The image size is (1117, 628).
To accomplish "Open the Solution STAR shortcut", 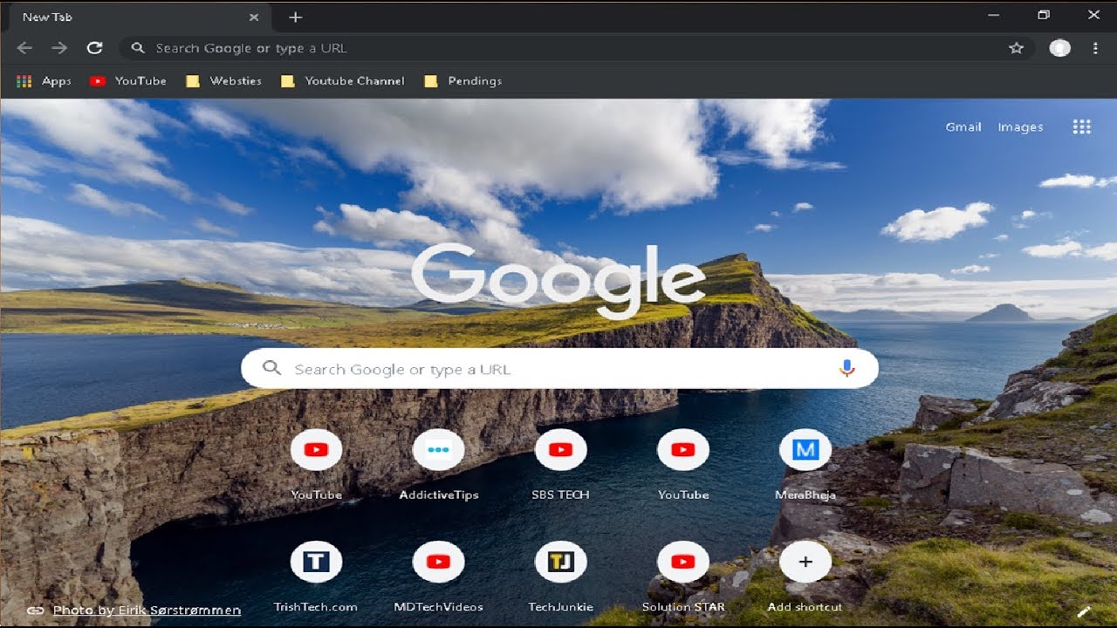I will (682, 576).
